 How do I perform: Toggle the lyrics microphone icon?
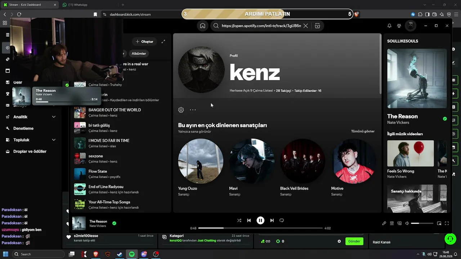[384, 223]
